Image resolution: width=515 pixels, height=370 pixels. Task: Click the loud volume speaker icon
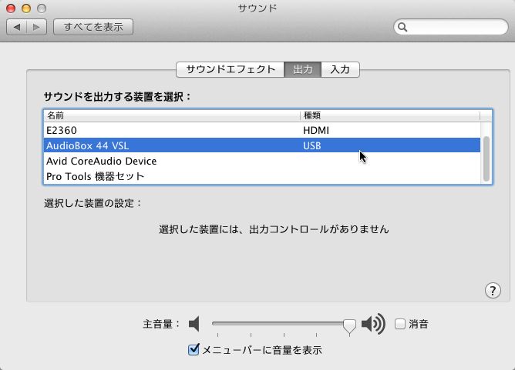(373, 324)
